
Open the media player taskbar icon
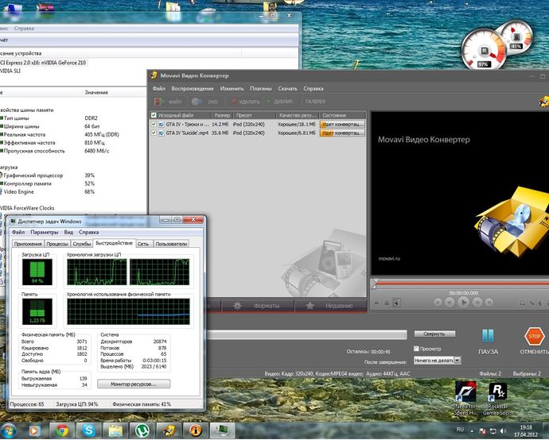point(34,430)
